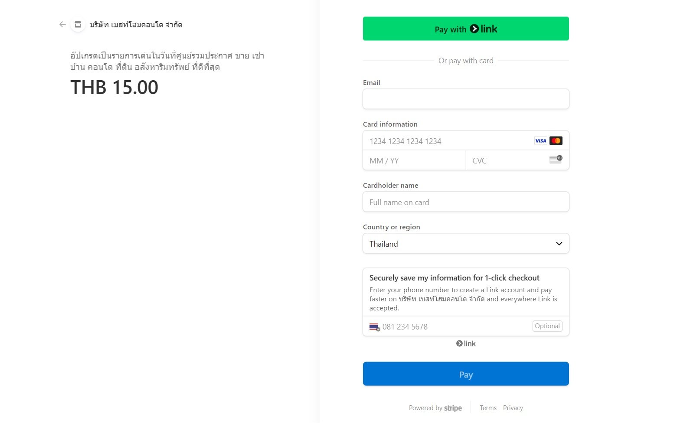Open the Terms link
This screenshot has width=690, height=424.
(x=488, y=408)
